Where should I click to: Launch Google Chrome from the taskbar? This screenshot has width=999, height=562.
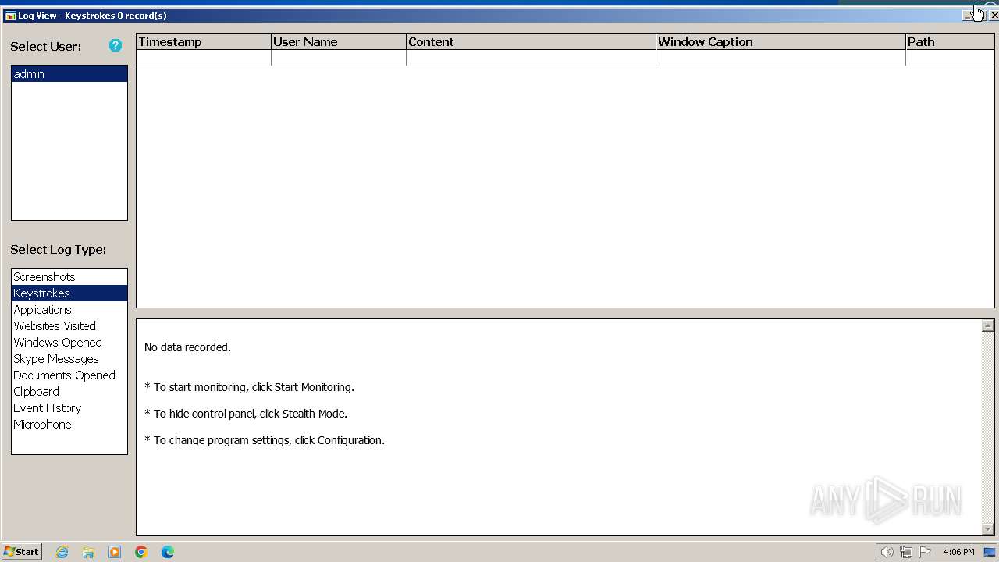[x=141, y=552]
